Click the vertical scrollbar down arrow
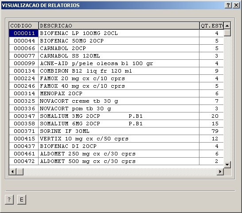Image resolution: width=242 pixels, height=213 pixels. pyautogui.click(x=227, y=165)
